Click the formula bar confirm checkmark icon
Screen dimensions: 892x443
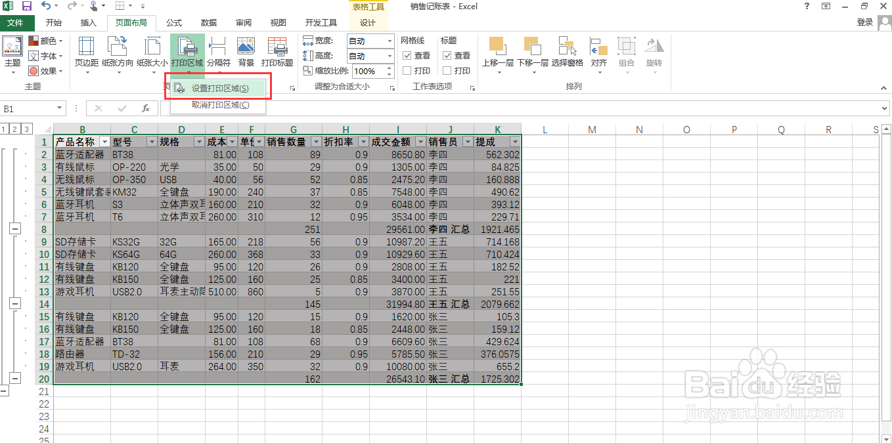122,108
